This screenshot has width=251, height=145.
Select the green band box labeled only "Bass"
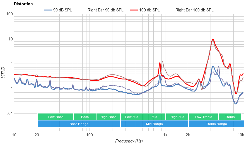click(85, 117)
